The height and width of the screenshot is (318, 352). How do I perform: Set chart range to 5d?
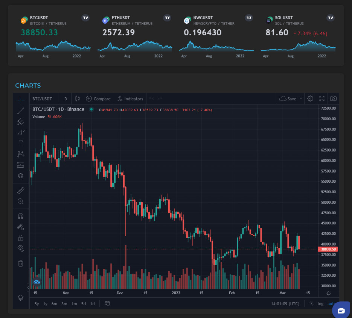tap(84, 304)
